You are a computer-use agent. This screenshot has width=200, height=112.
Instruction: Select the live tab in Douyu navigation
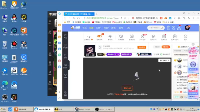pos(91,28)
